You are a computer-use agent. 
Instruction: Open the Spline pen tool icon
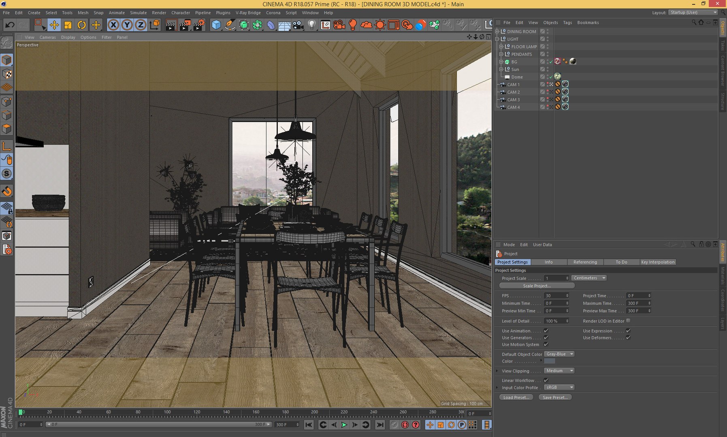pyautogui.click(x=230, y=25)
